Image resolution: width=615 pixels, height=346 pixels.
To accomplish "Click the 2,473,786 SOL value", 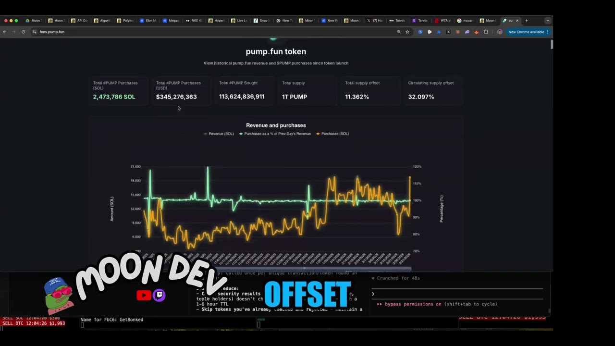I will (114, 97).
